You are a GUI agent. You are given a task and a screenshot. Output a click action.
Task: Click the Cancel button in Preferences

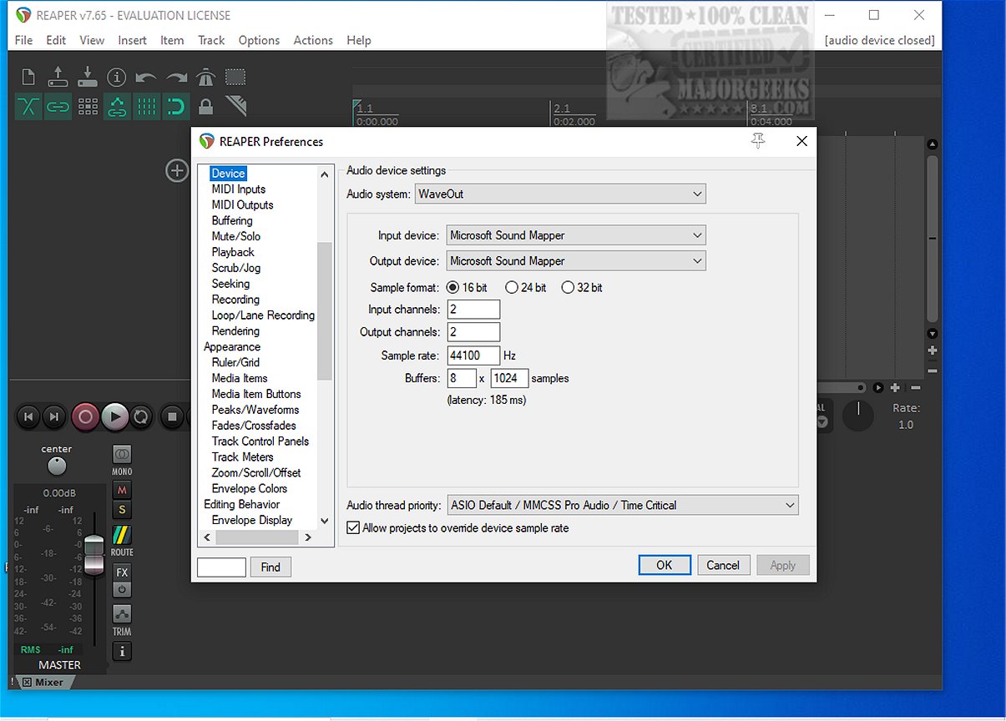pyautogui.click(x=723, y=565)
